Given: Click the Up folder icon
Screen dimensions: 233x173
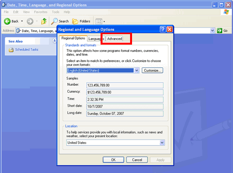Looking at the screenshot, I should [44, 21].
